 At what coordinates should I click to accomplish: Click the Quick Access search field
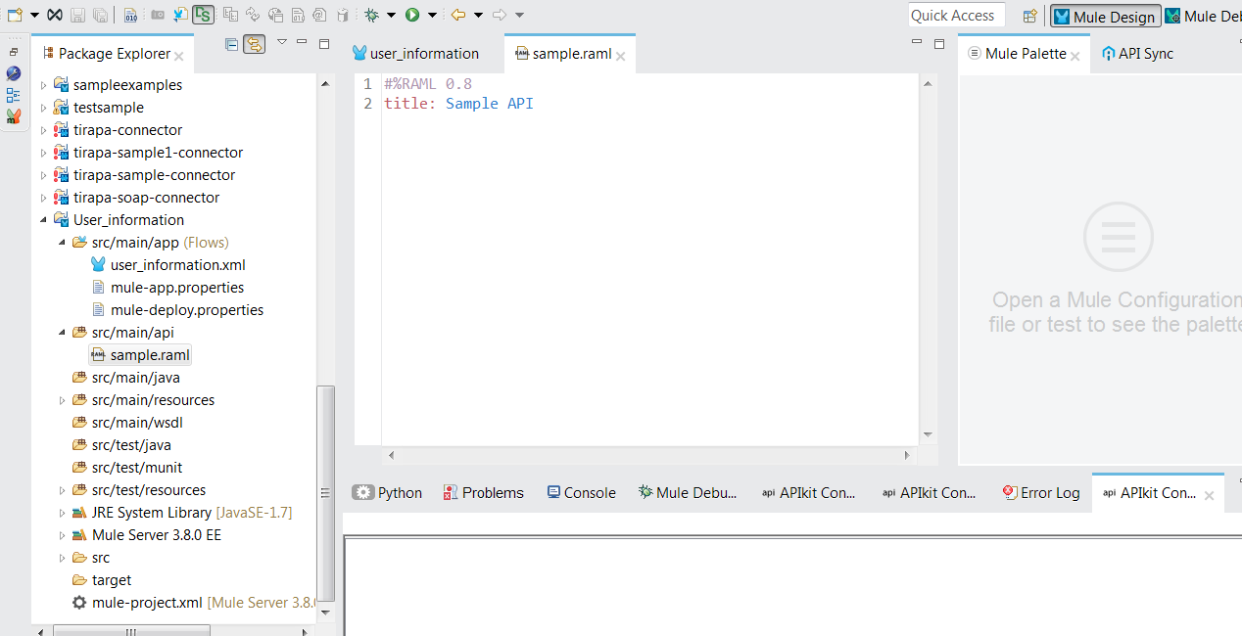[956, 16]
